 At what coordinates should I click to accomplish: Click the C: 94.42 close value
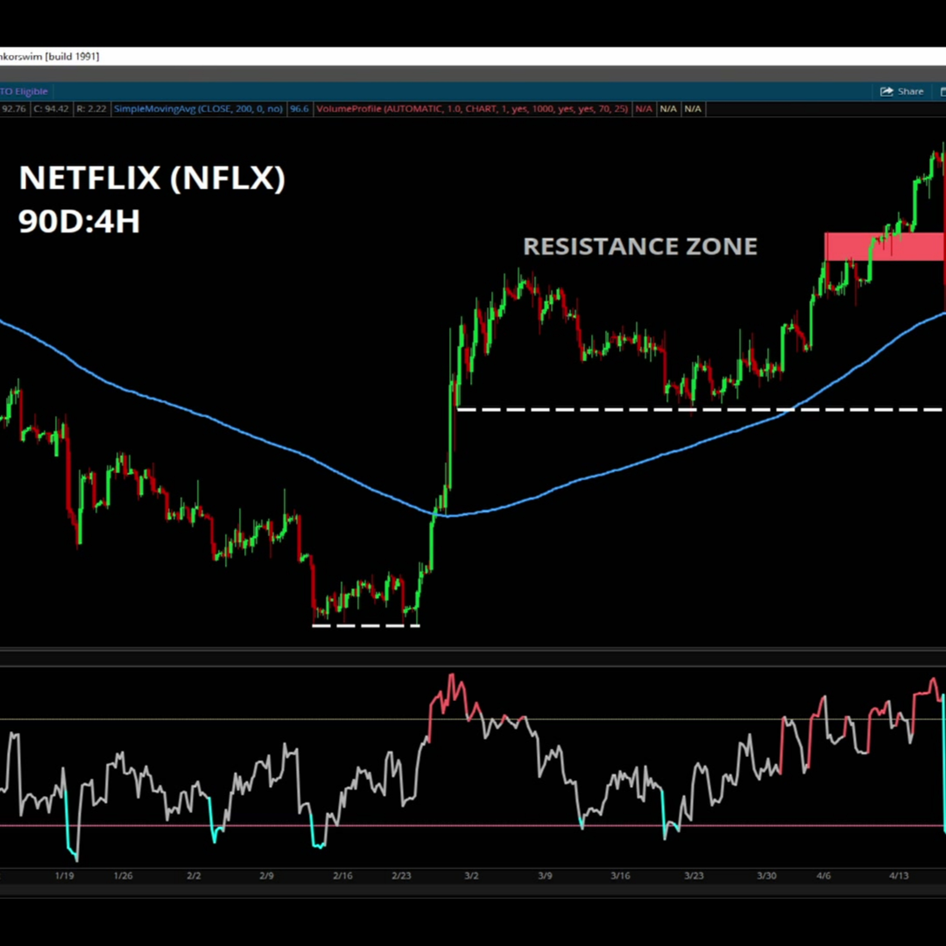coord(51,109)
